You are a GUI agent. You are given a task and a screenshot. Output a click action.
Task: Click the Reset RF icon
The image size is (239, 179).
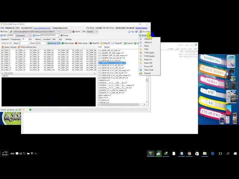pyautogui.click(x=114, y=43)
